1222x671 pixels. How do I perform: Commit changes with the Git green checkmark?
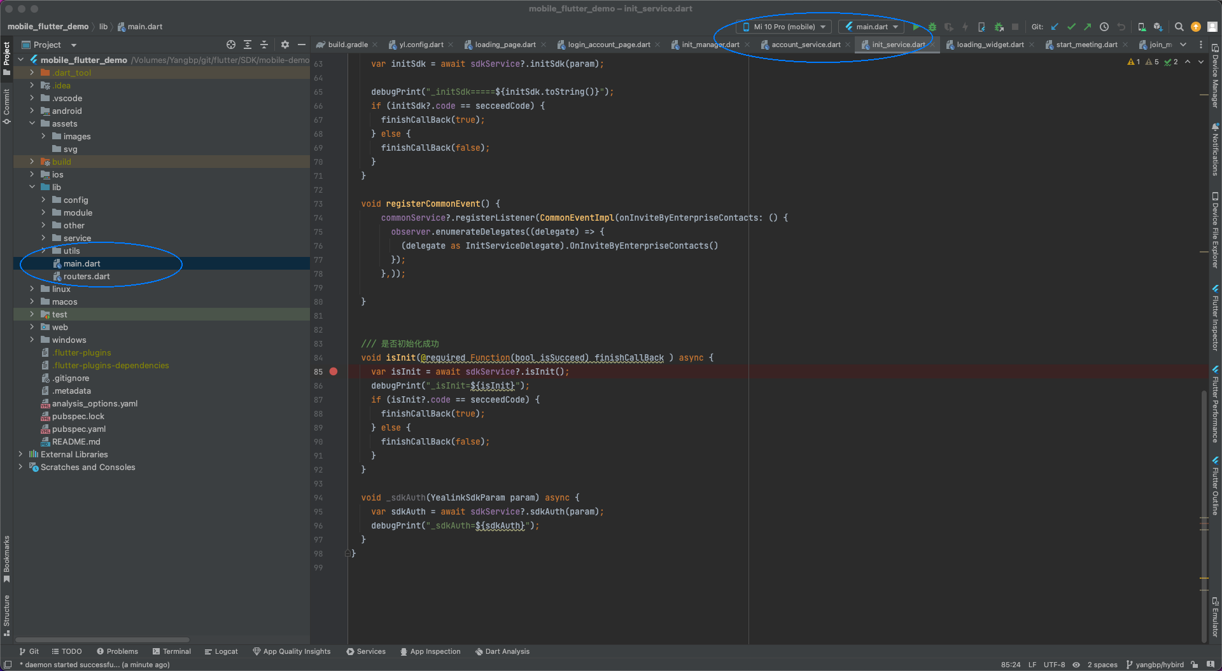pos(1071,27)
